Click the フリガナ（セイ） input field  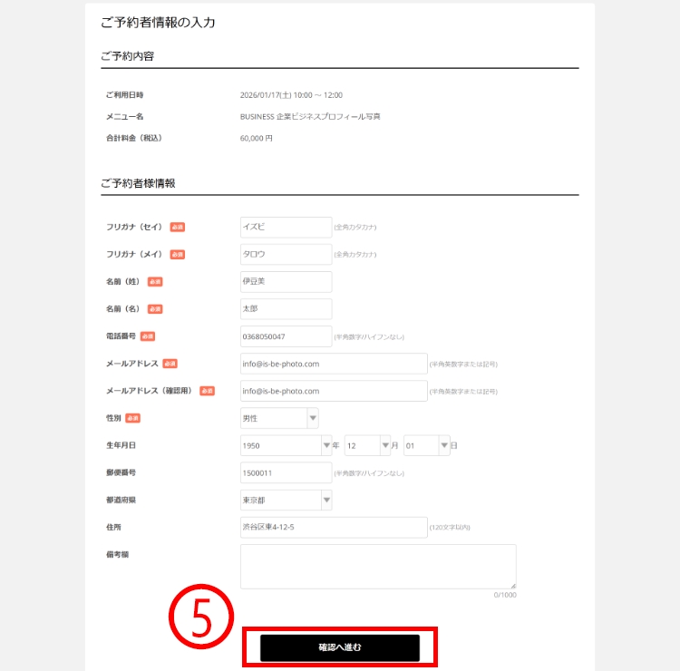click(286, 227)
